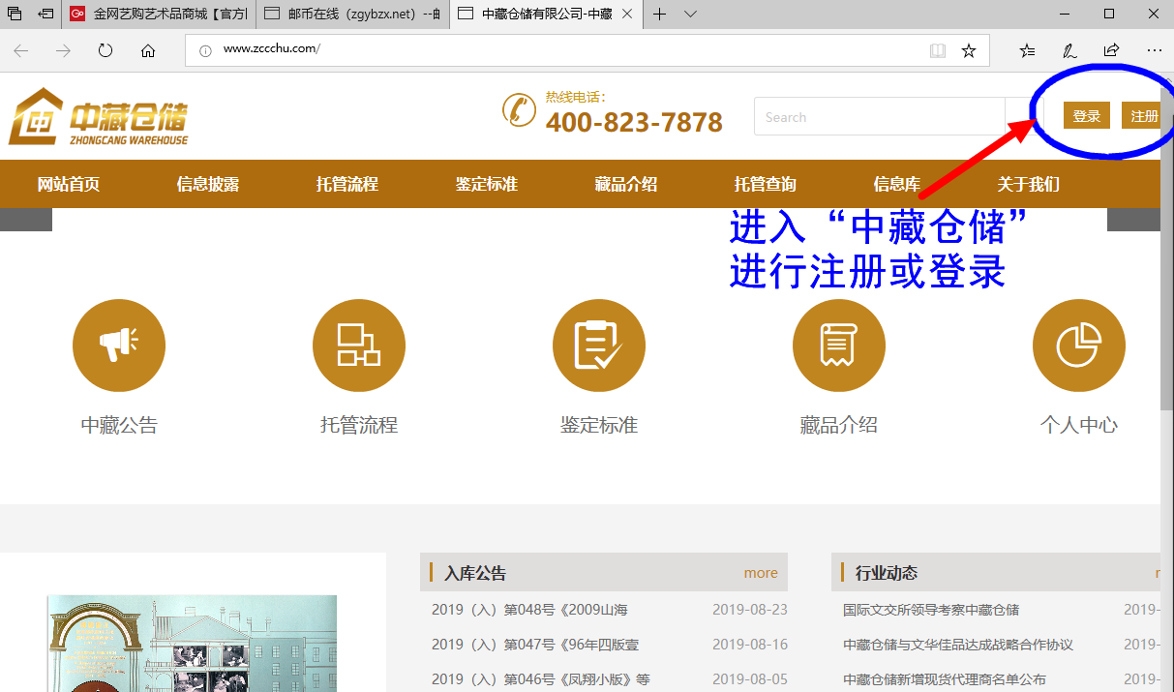This screenshot has height=692, width=1174.
Task: Open the 个人中心 pie chart icon
Action: (1078, 345)
